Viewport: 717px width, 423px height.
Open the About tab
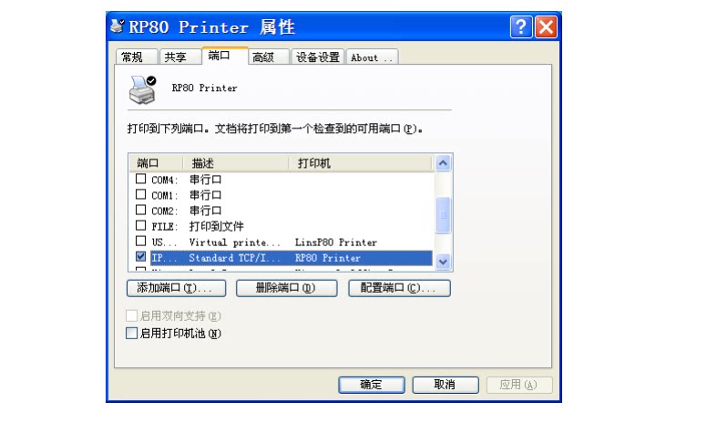pyautogui.click(x=373, y=57)
